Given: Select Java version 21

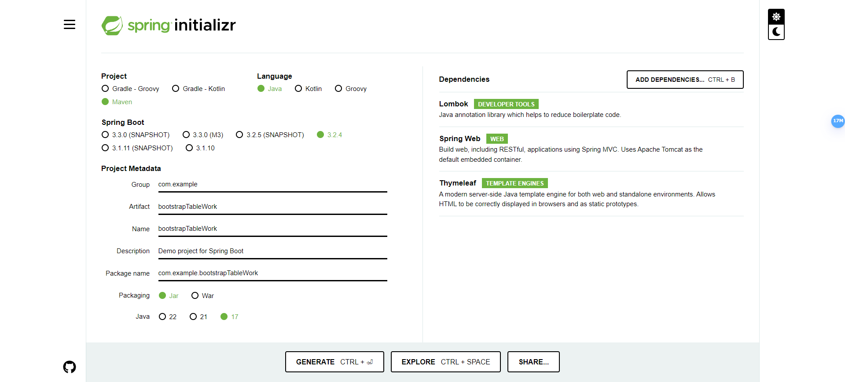Looking at the screenshot, I should 198,317.
